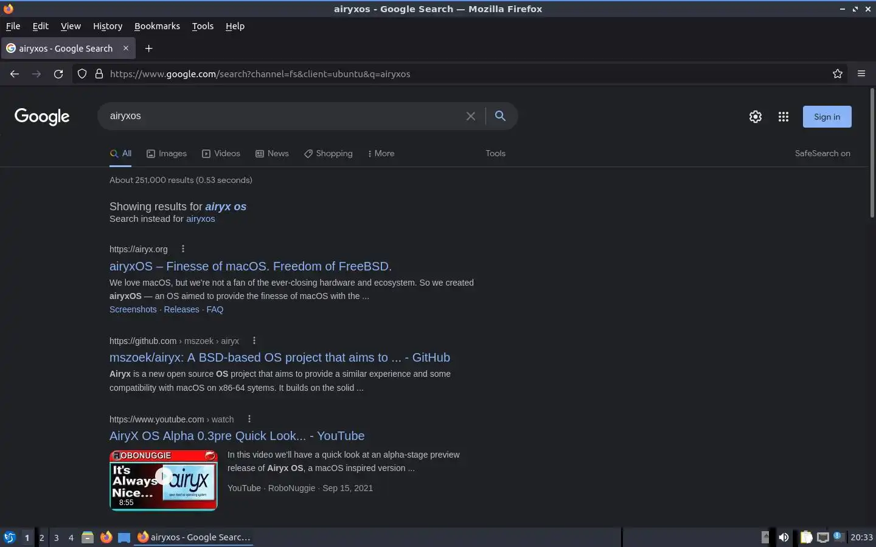Click the Sign in button

coord(827,117)
